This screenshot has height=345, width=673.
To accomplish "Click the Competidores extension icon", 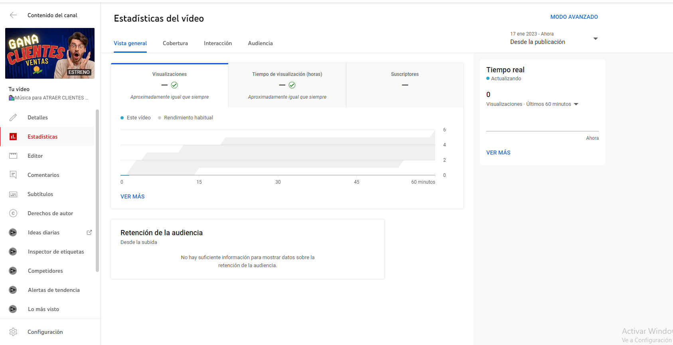I will click(13, 271).
